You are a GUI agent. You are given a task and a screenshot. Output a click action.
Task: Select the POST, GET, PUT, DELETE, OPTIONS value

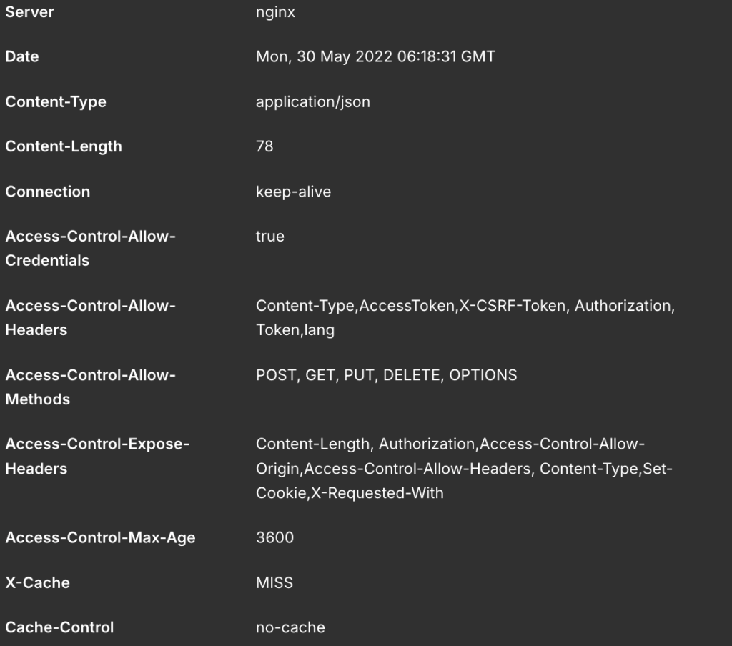386,374
